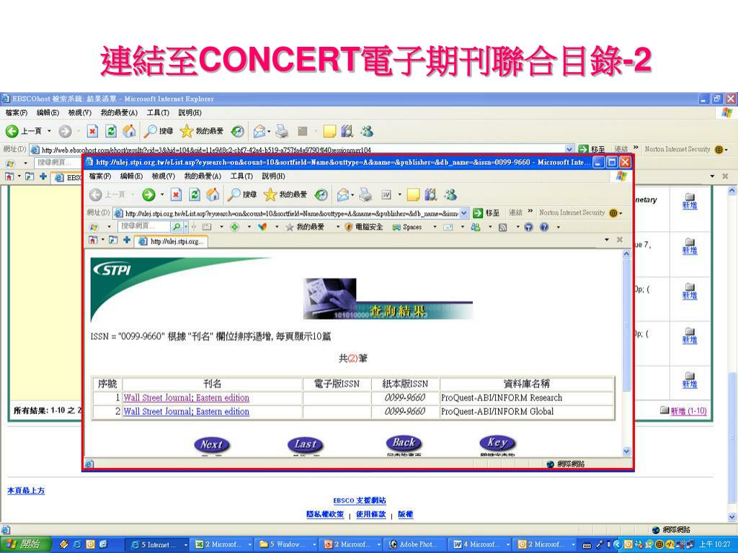Click Norton Internet Security globe in STPI window
This screenshot has width=738, height=553.
click(613, 213)
